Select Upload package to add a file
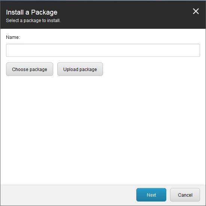The width and height of the screenshot is (206, 206). pyautogui.click(x=80, y=69)
